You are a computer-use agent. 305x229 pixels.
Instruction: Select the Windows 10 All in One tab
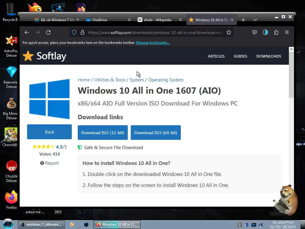(x=211, y=20)
